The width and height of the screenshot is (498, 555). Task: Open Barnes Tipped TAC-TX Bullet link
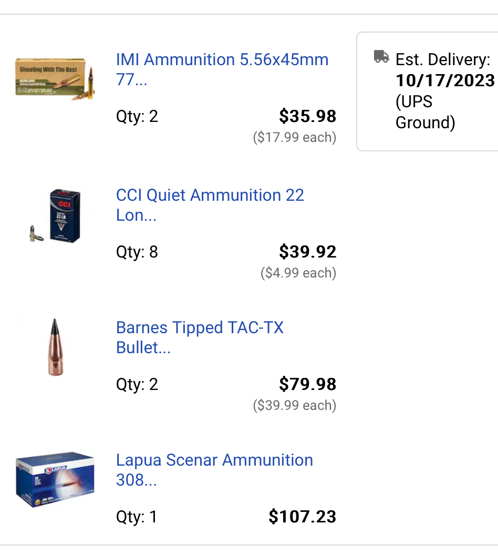tap(200, 337)
